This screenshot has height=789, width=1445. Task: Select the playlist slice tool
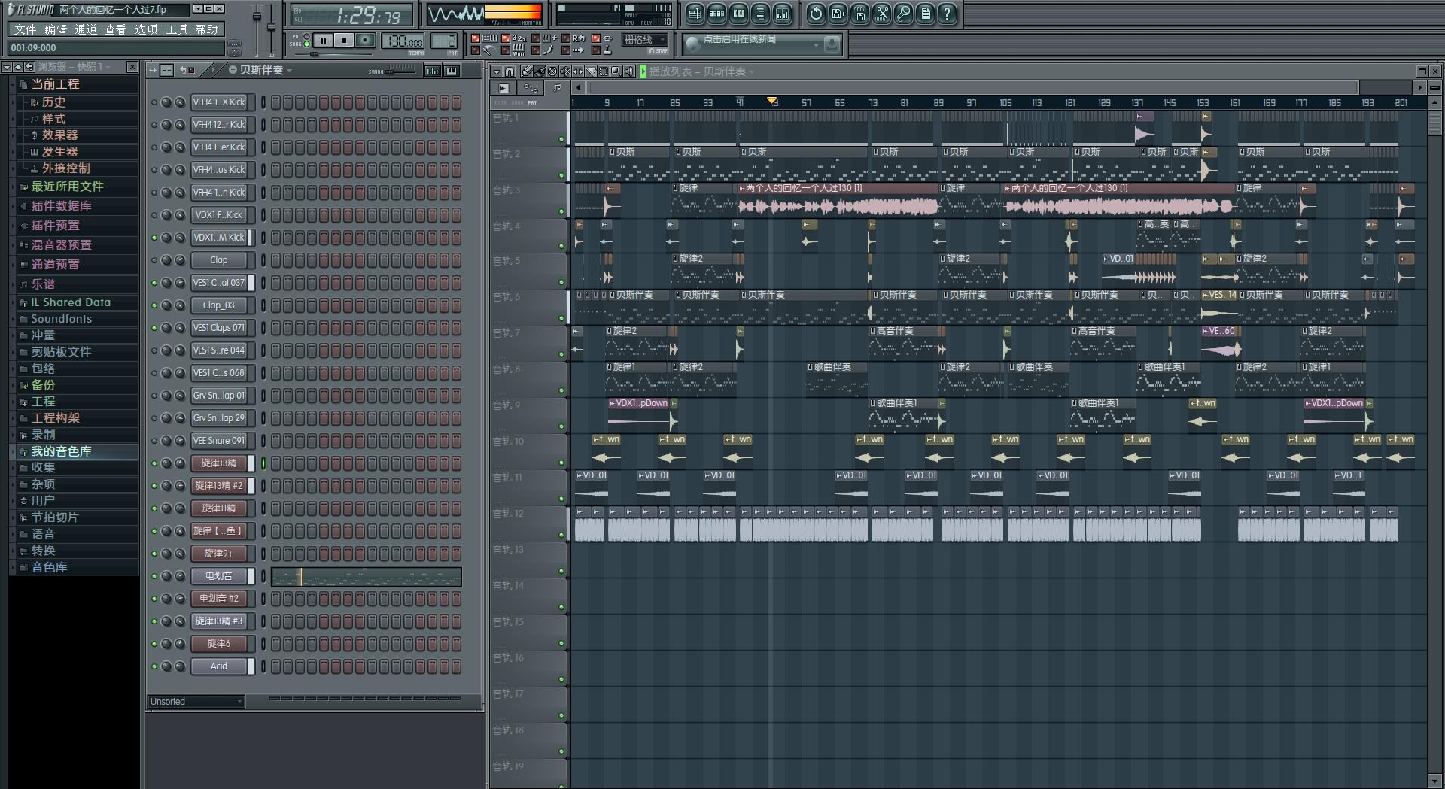coord(592,71)
